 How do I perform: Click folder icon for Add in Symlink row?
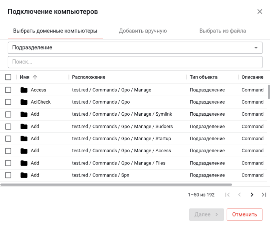[x=24, y=114]
